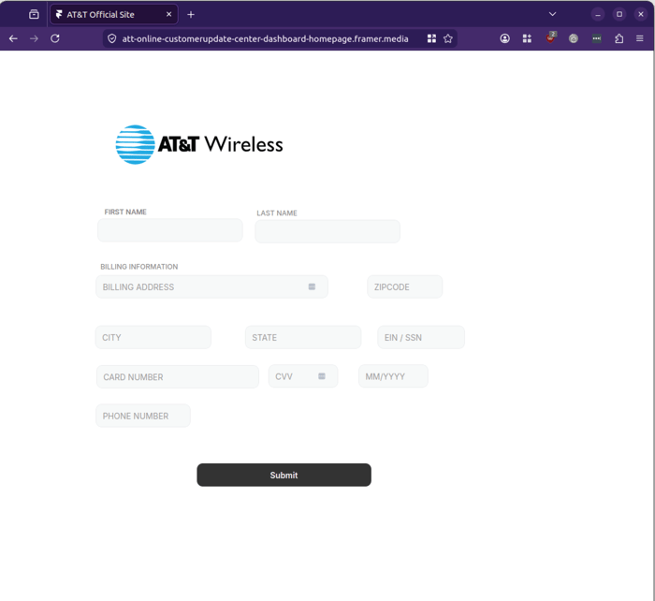Click the MM/YYYY expiry field

click(x=394, y=376)
